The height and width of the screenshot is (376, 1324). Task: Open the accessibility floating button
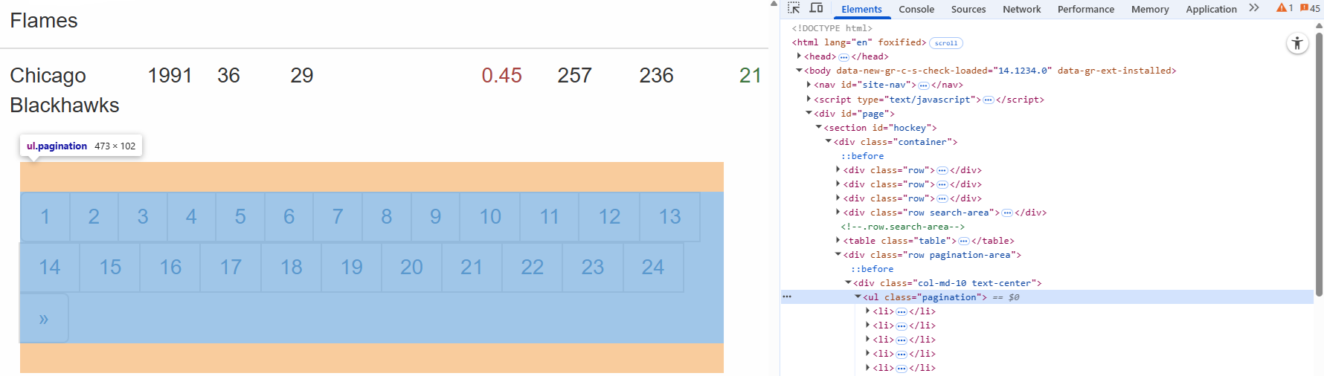[1297, 44]
